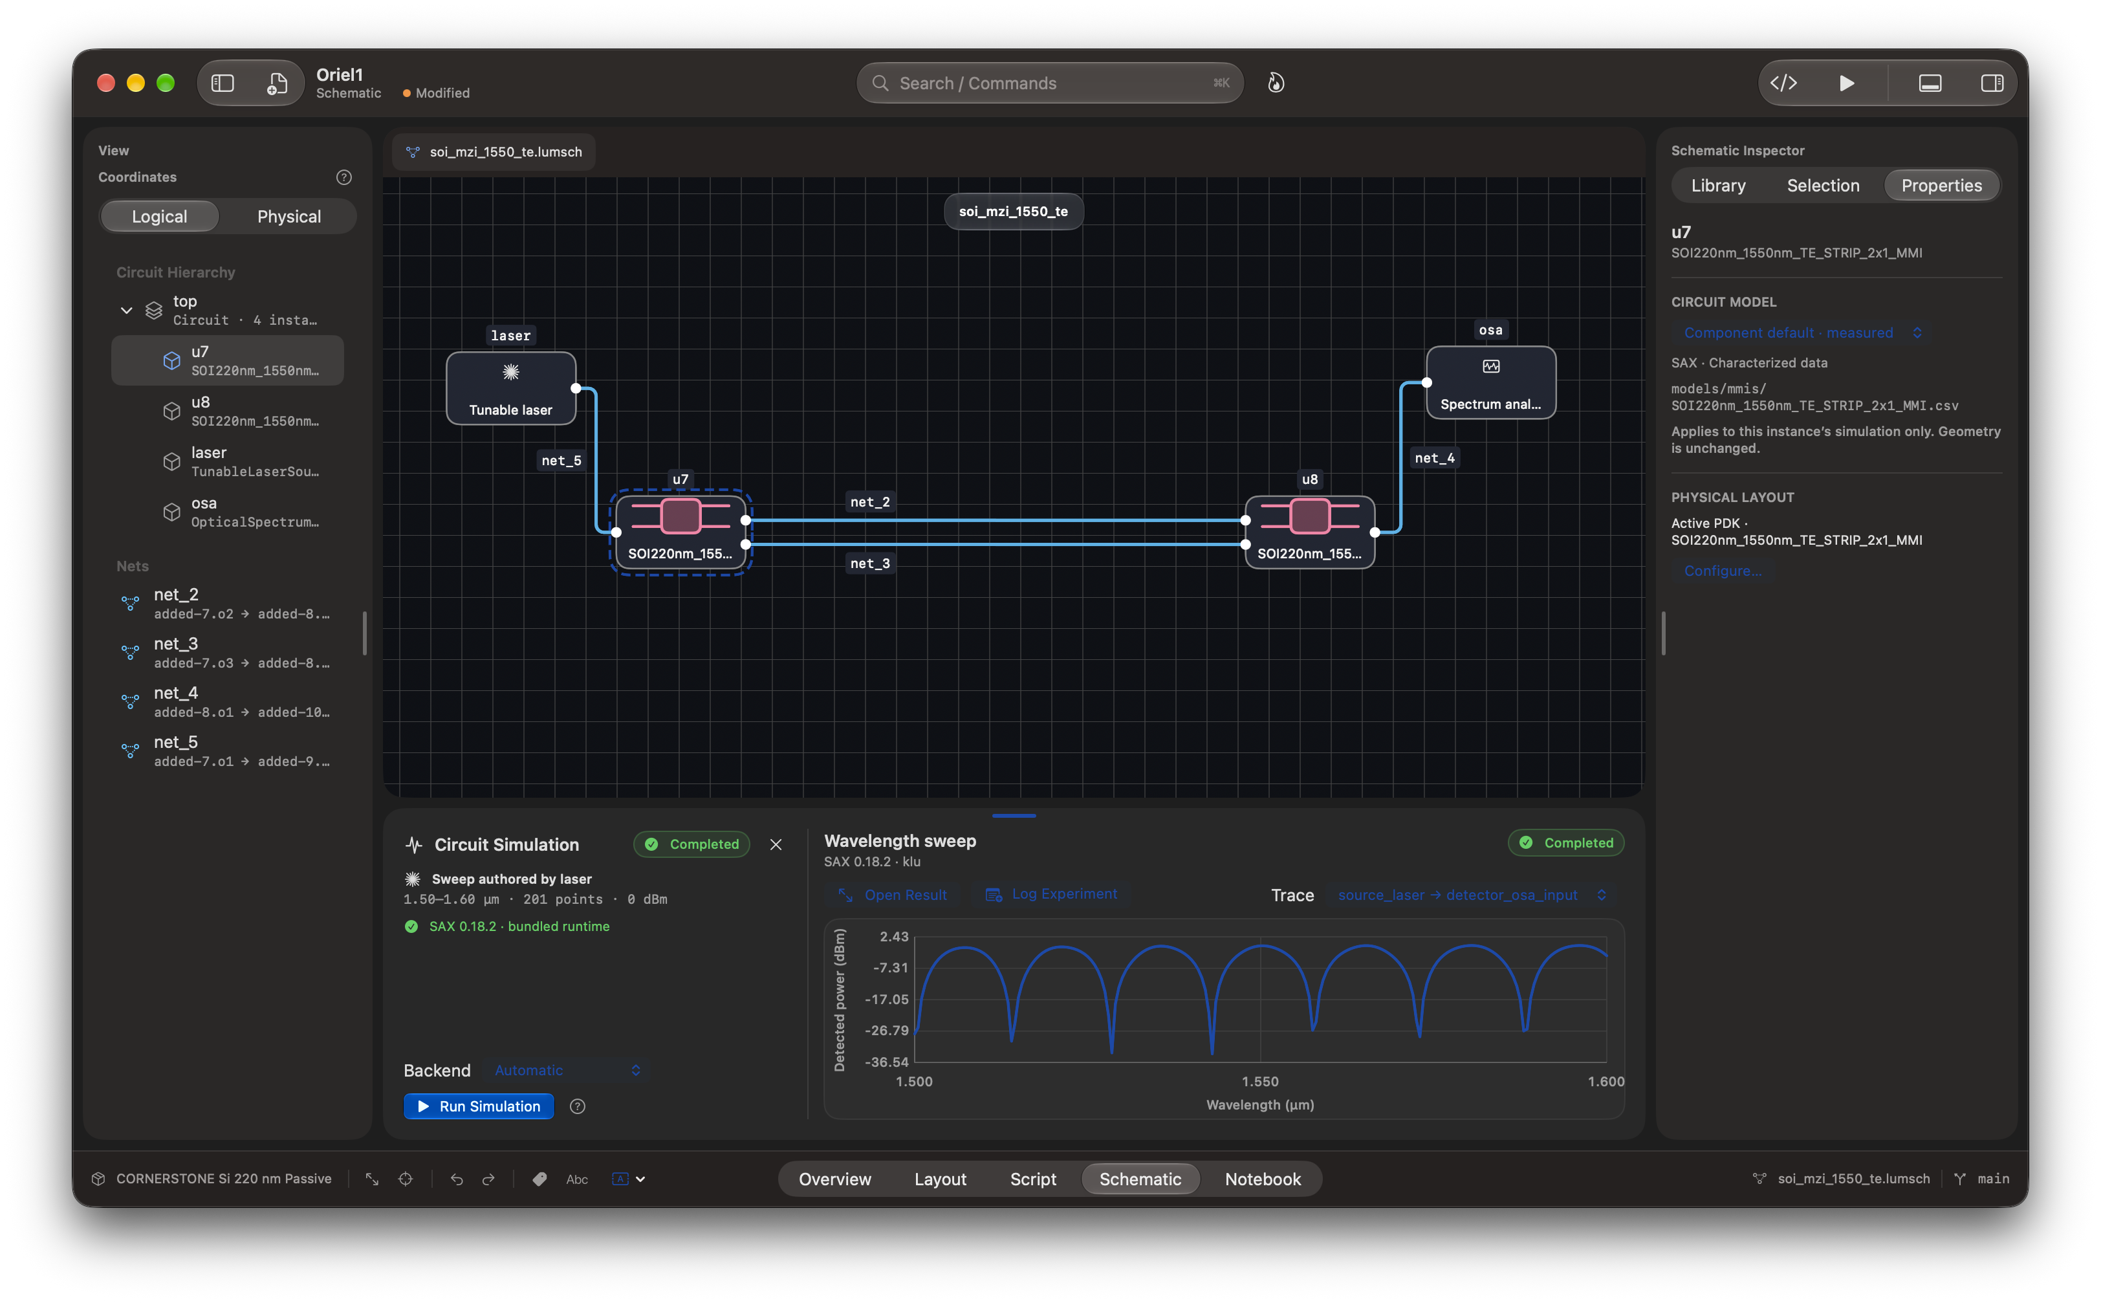Select net_5 in the Nets list
This screenshot has width=2101, height=1303.
(228, 750)
